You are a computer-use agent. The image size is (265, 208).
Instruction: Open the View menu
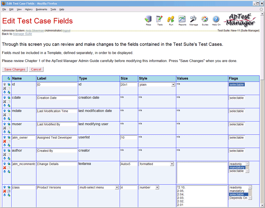pyautogui.click(x=19, y=9)
